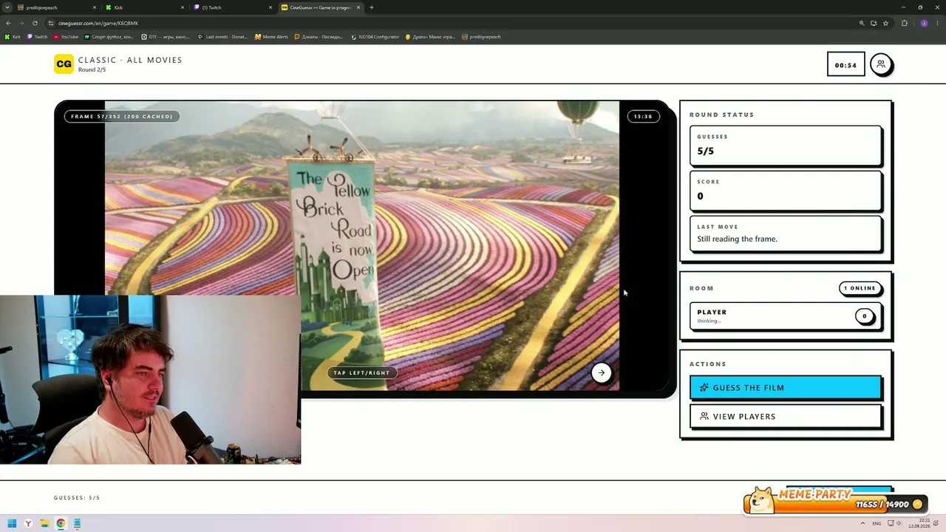Click the 1 Online room badge
This screenshot has width=946, height=532.
(x=860, y=288)
